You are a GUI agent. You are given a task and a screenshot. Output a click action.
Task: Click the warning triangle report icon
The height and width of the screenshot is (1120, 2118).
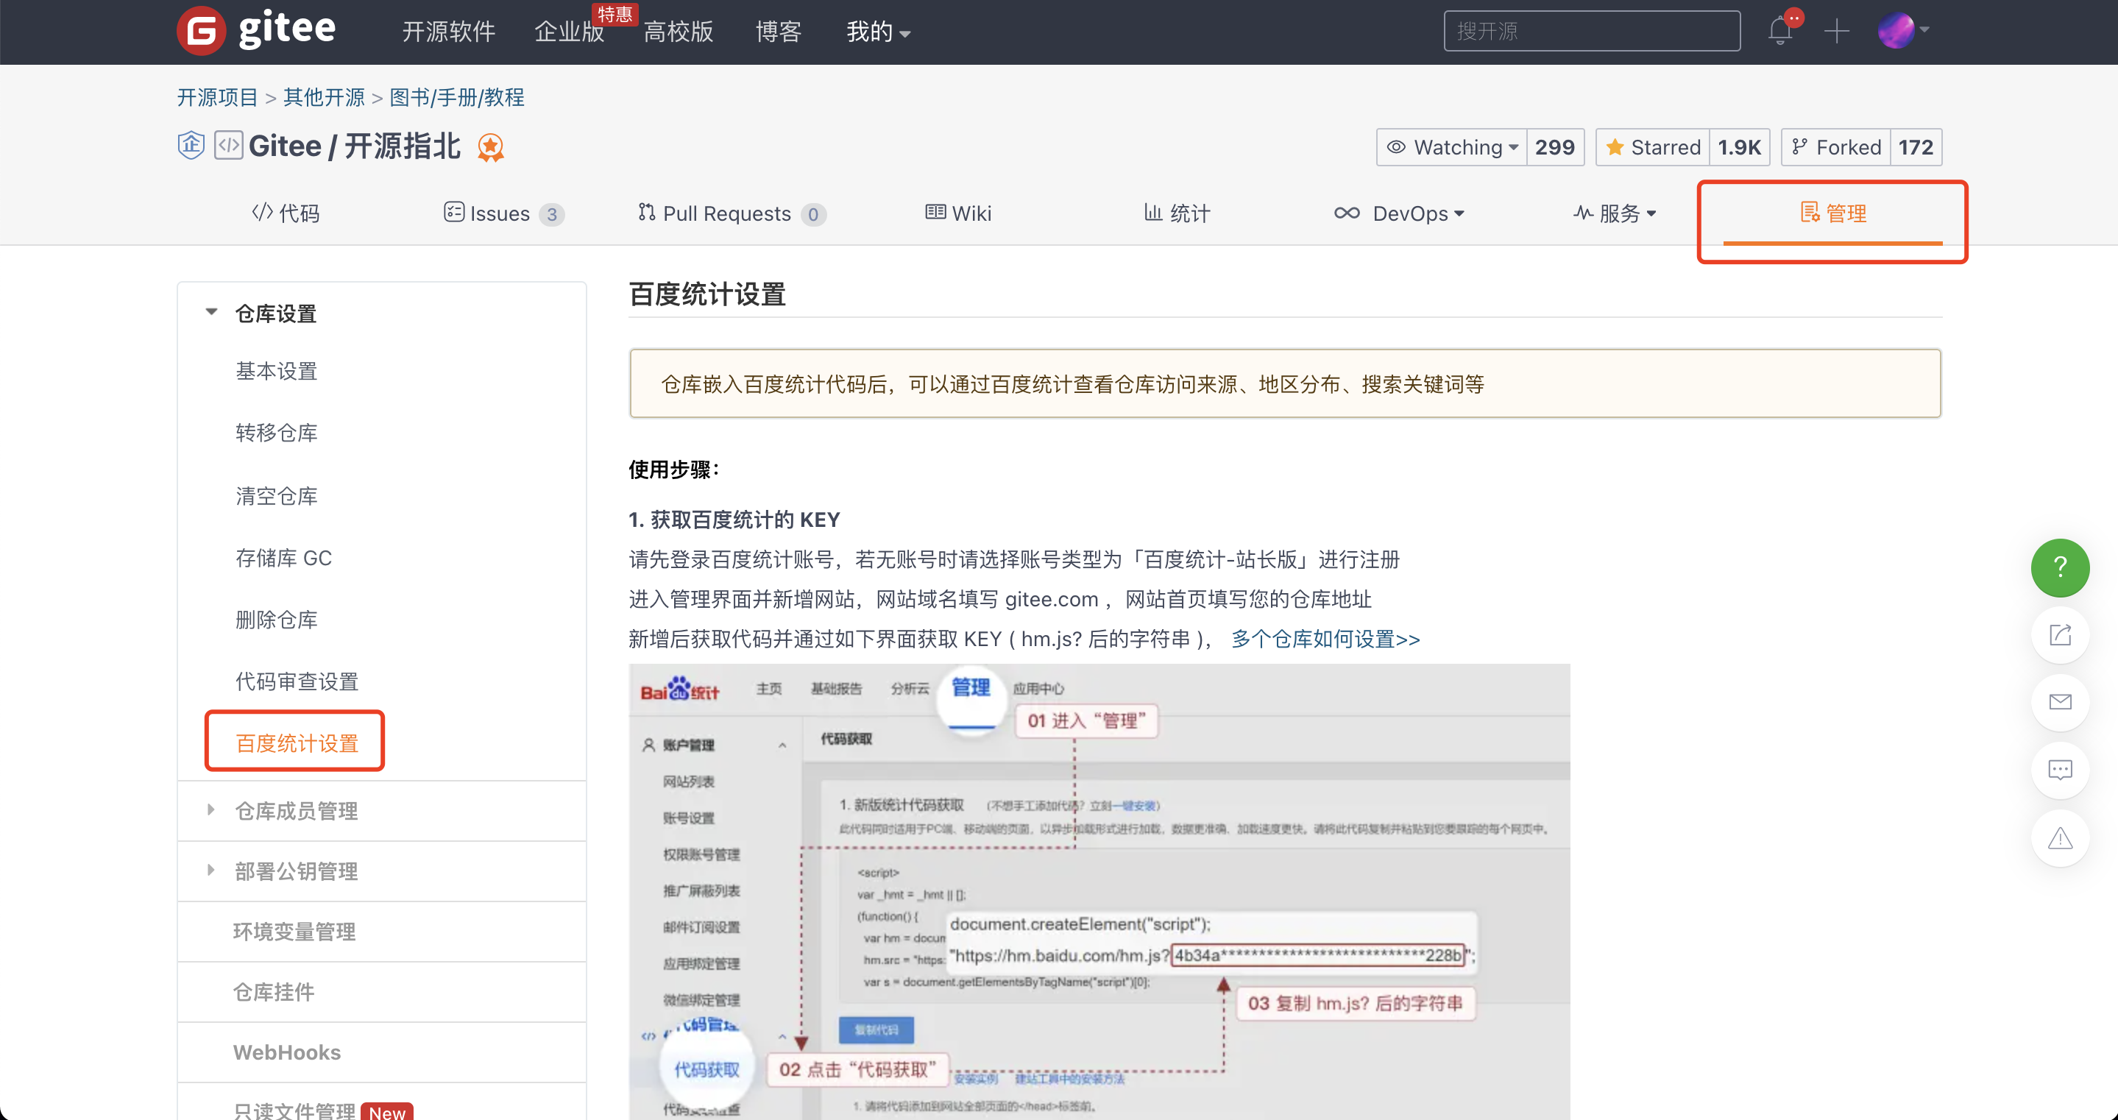coord(2060,838)
